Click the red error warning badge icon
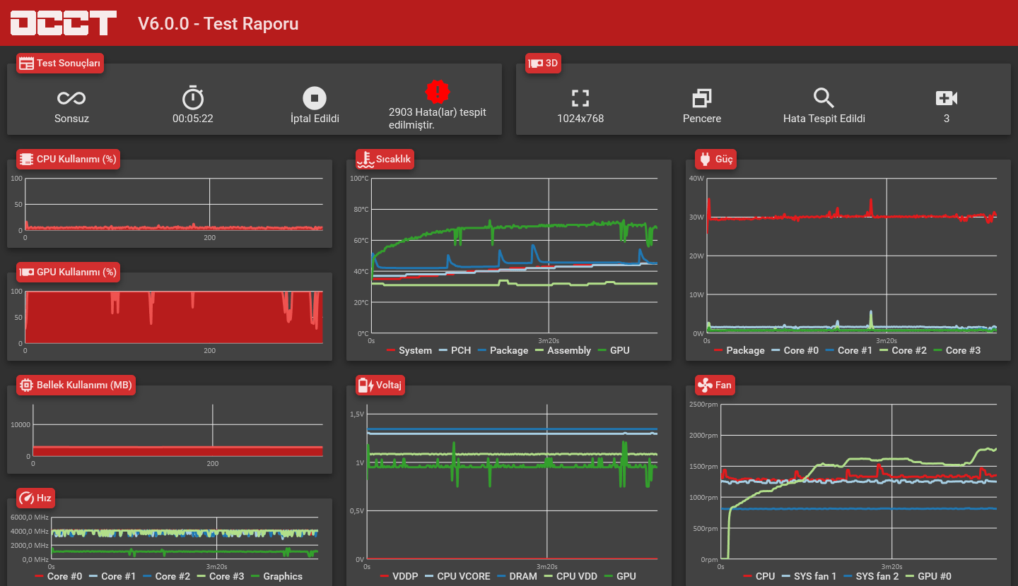The image size is (1018, 586). pyautogui.click(x=438, y=91)
